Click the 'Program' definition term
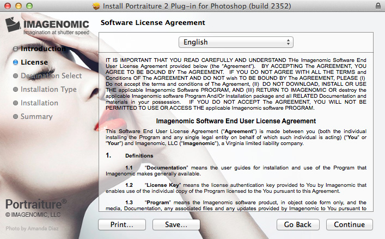Viewport: 385px width, 239px height. (157, 203)
